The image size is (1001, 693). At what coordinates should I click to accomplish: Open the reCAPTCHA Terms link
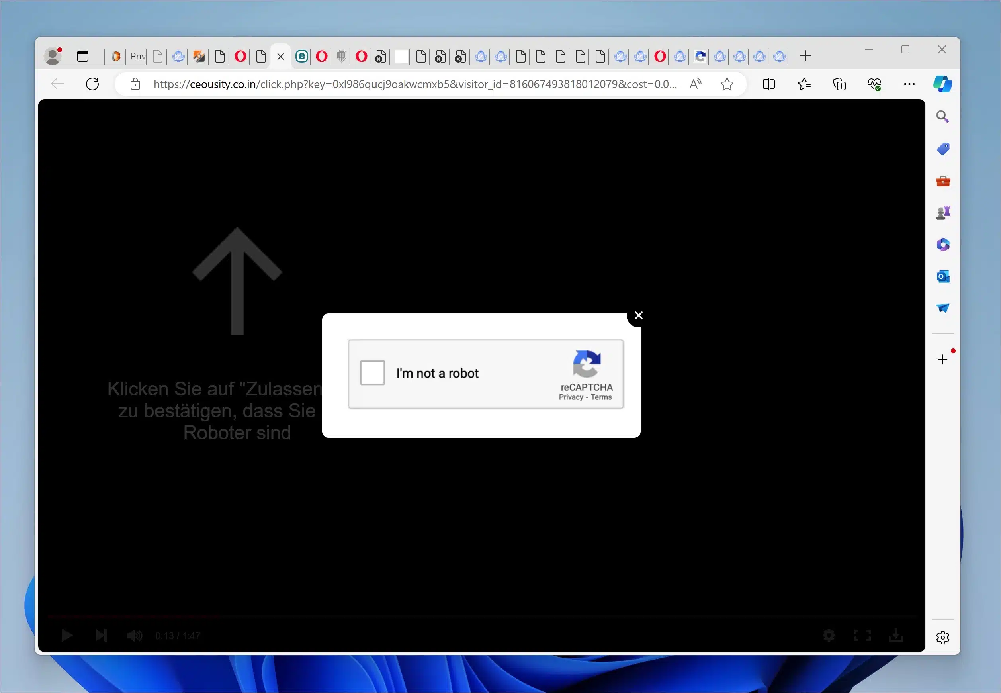pyautogui.click(x=601, y=397)
